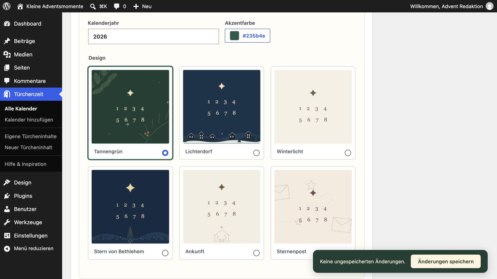Click the Plugins plug icon
Screen dimensions: 497x279
7,196
